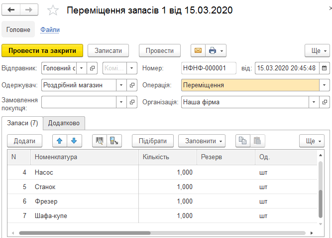Click the vertical scrollbar thumb of table

pyautogui.click(x=321, y=204)
